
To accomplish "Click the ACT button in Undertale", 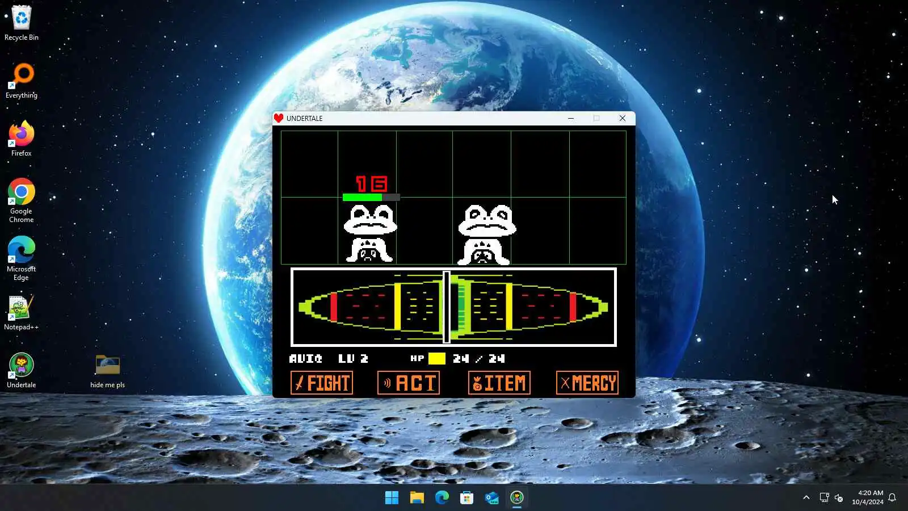I will [x=409, y=383].
